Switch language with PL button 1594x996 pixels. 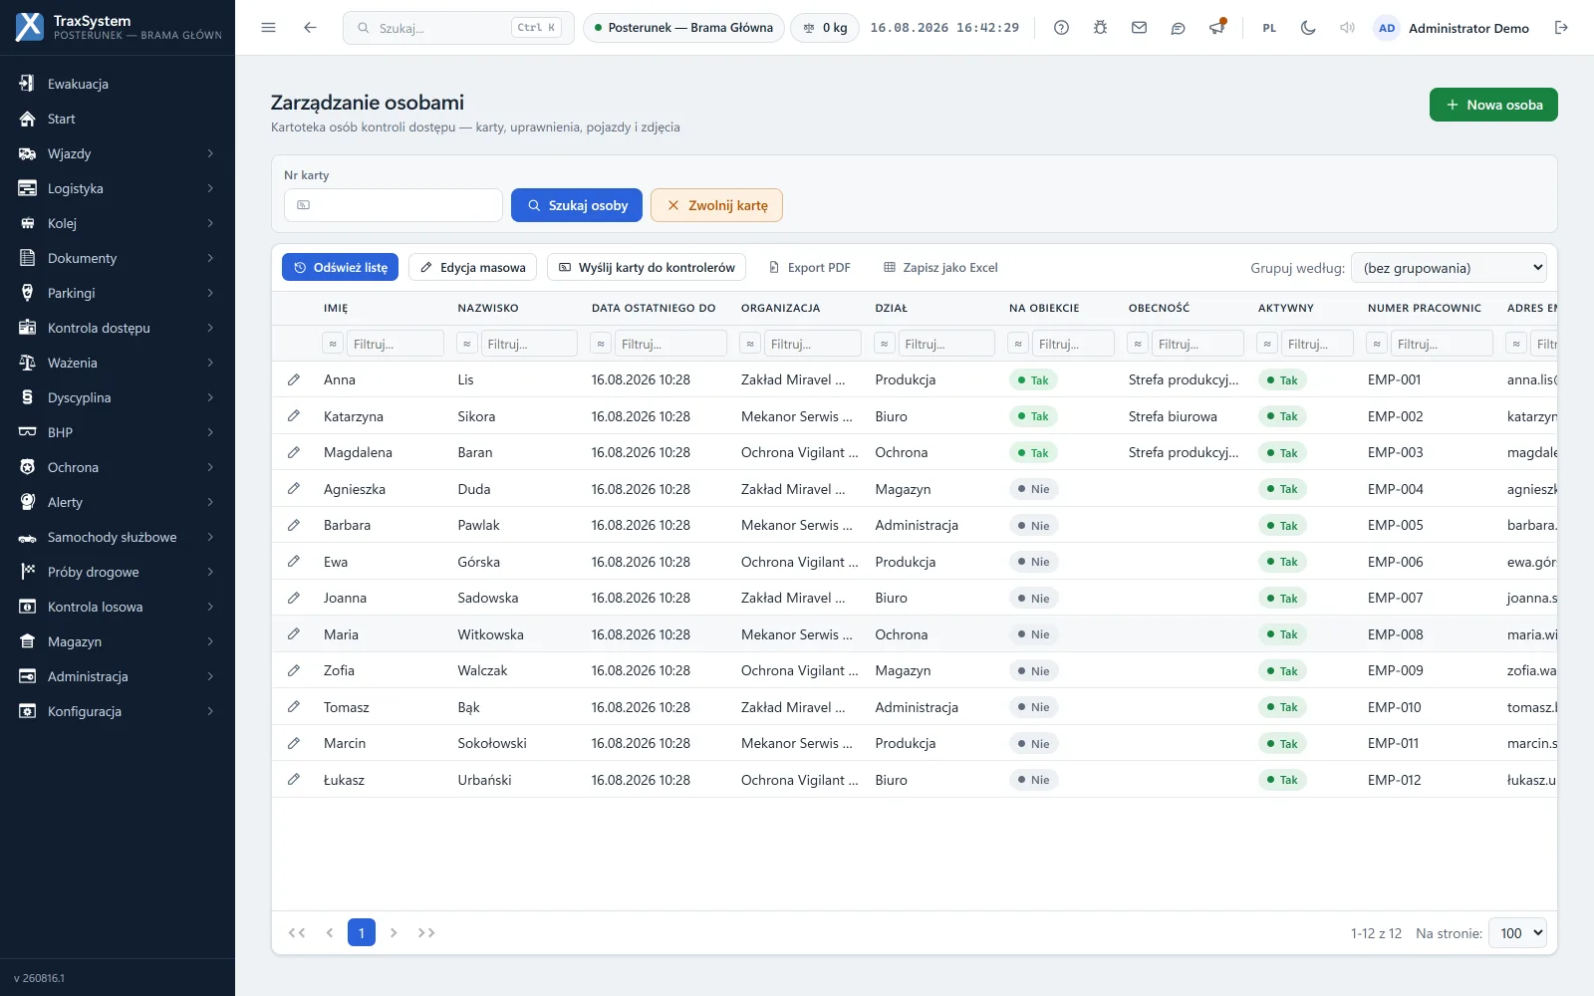coord(1269,28)
